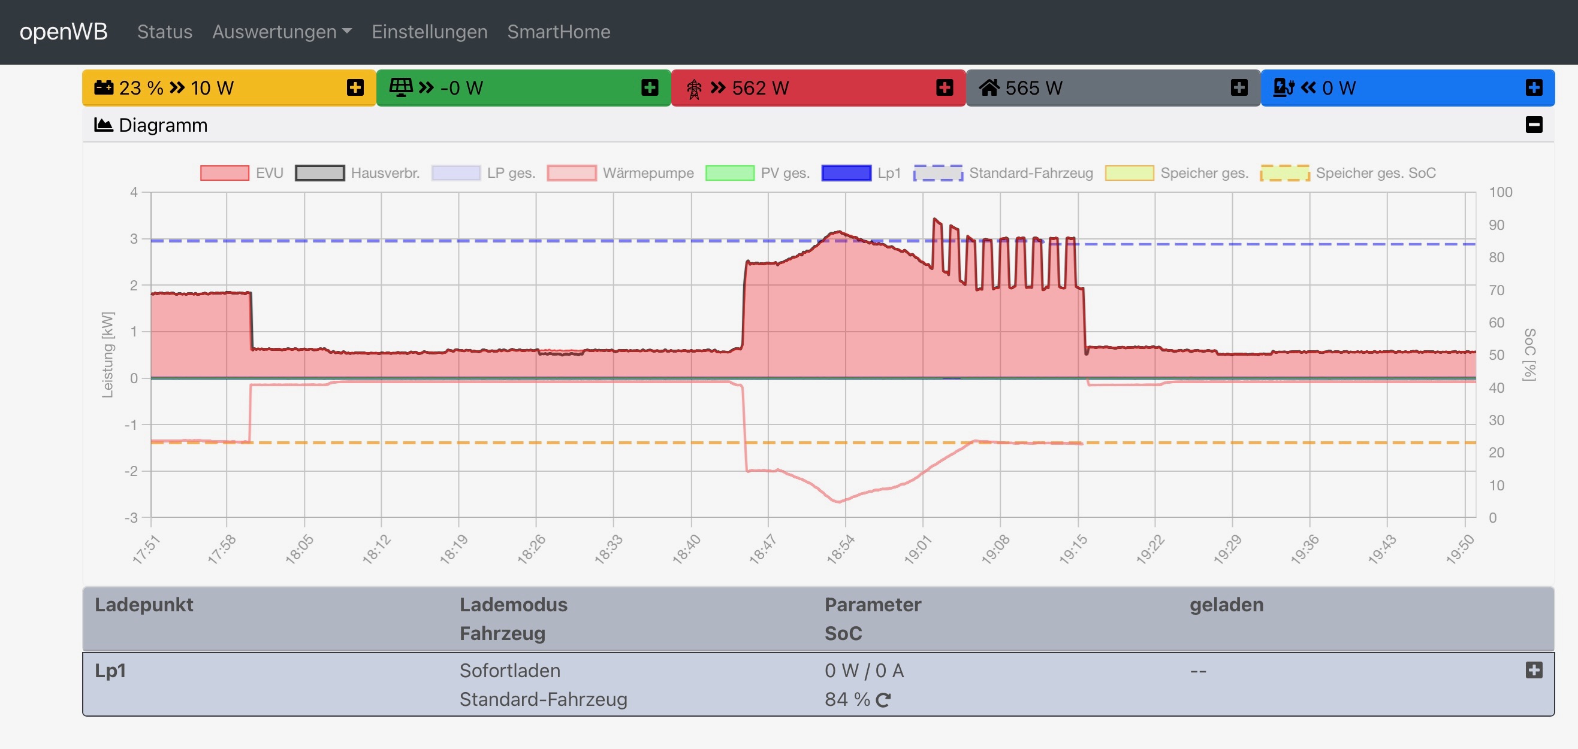
Task: Click the PV ges. green legend swatch
Action: pos(729,173)
